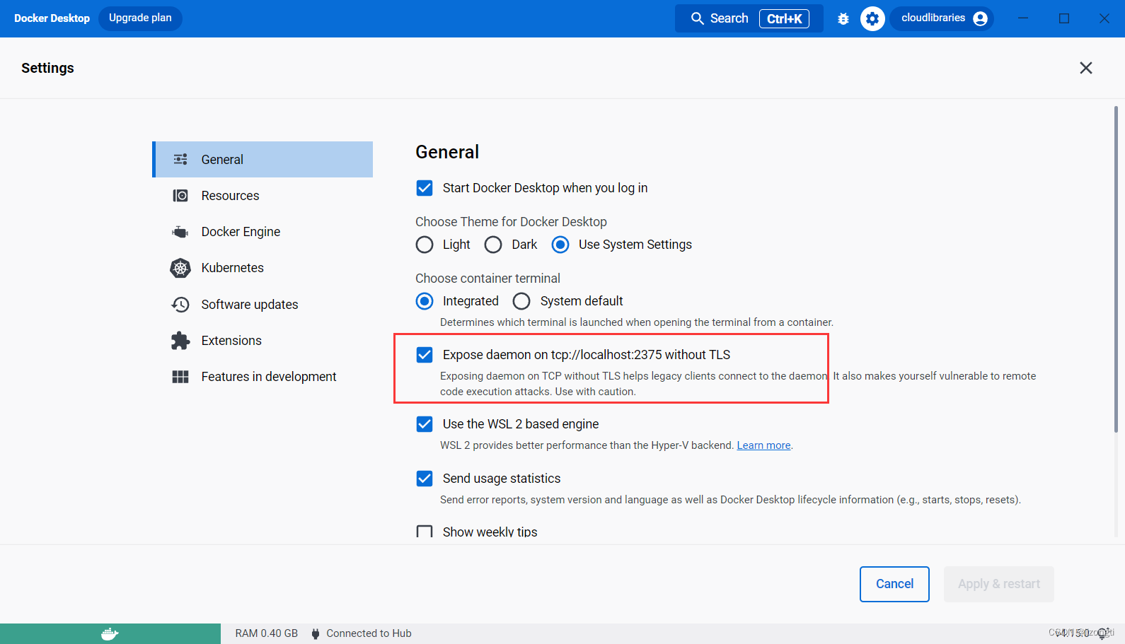Image resolution: width=1125 pixels, height=644 pixels.
Task: Select the Use System Settings theme option
Action: tap(560, 245)
